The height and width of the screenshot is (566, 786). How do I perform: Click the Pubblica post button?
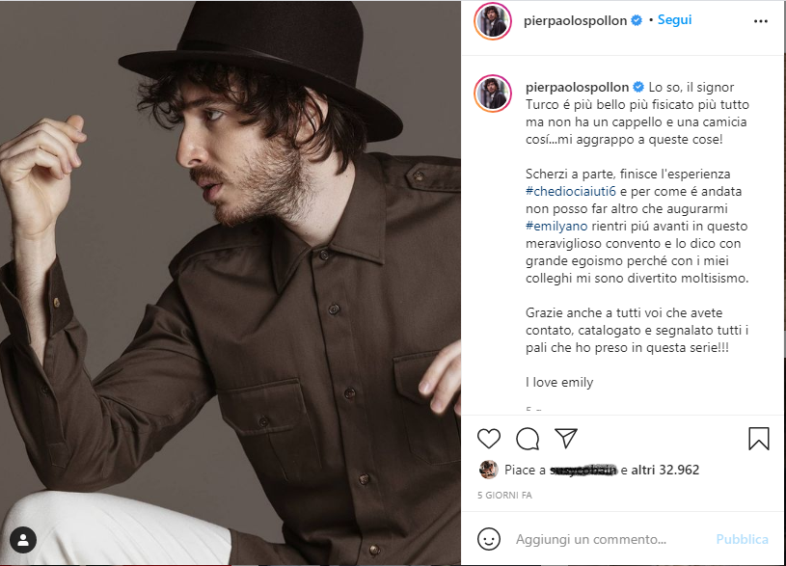(x=742, y=539)
